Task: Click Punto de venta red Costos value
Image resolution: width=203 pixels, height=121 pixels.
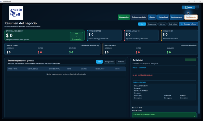Action: 138,52
